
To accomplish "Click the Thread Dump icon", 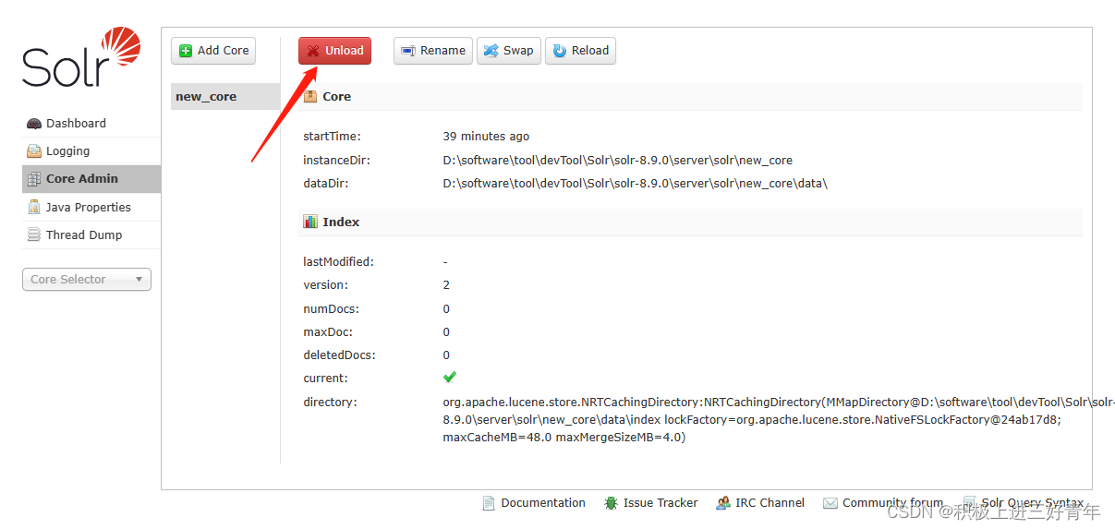I will (34, 235).
